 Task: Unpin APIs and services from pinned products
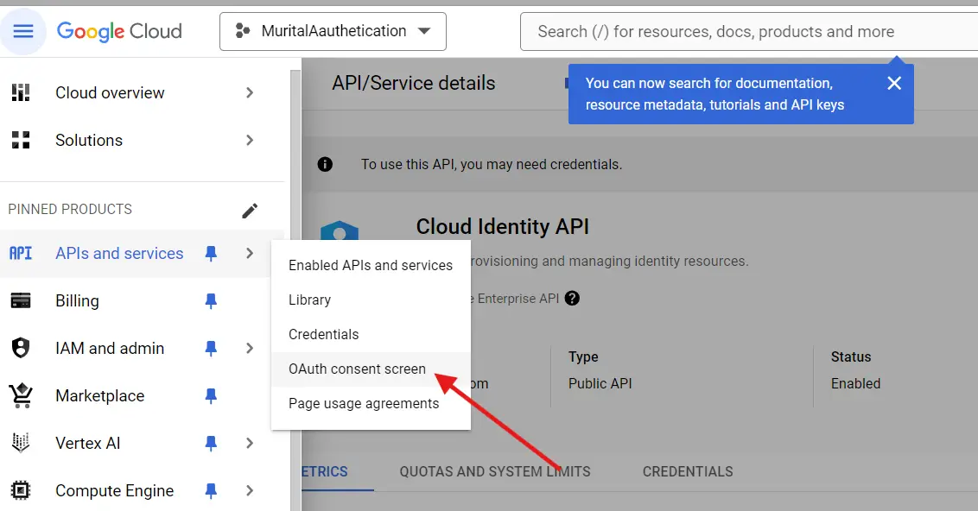point(210,253)
